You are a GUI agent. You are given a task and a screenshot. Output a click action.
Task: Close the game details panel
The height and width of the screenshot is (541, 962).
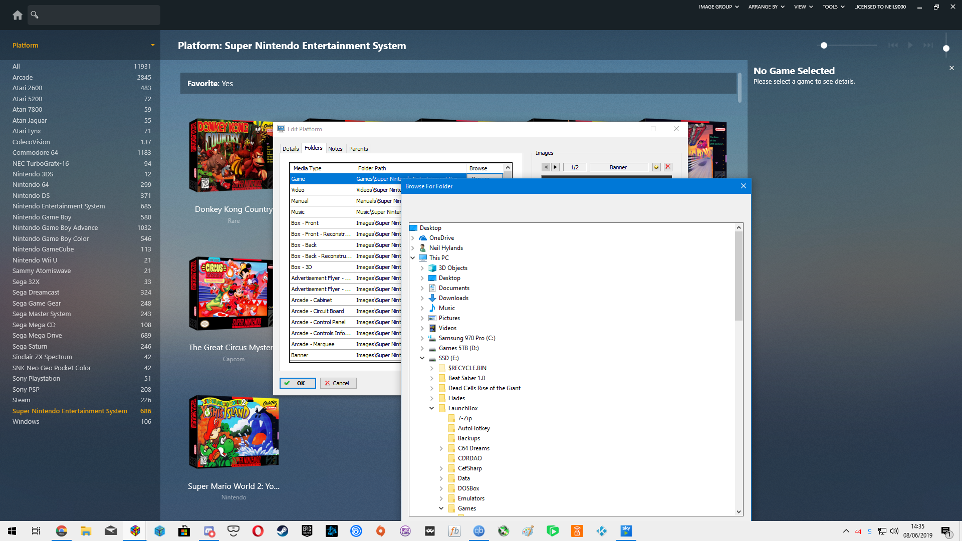click(951, 68)
